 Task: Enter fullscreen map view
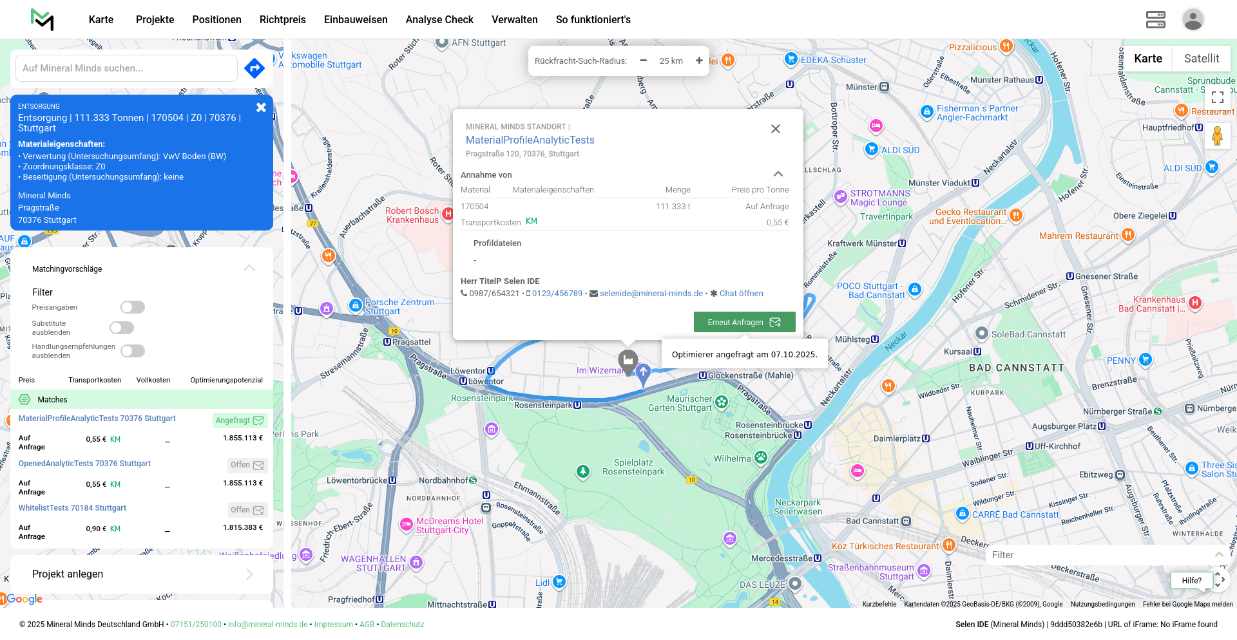click(x=1217, y=97)
